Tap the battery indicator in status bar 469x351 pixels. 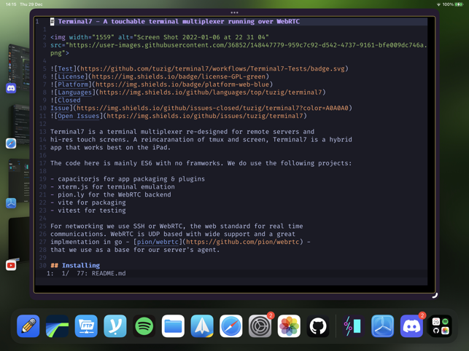pos(459,4)
